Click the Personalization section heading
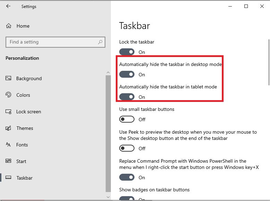The width and height of the screenshot is (270, 201). coord(22,58)
